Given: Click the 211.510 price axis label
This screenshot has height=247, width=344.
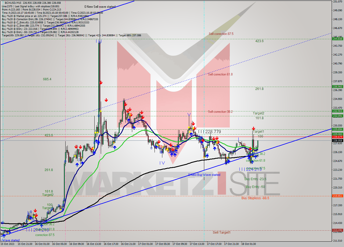Looking at the screenshot, I should [x=337, y=241].
